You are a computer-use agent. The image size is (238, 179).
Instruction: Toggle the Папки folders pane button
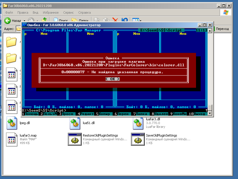80,20
